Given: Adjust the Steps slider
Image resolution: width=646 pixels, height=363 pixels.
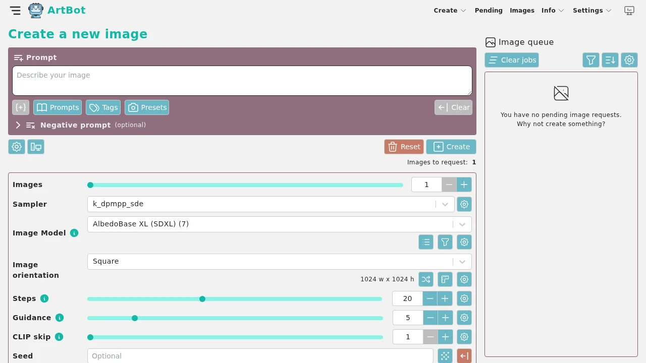Looking at the screenshot, I should click(202, 298).
